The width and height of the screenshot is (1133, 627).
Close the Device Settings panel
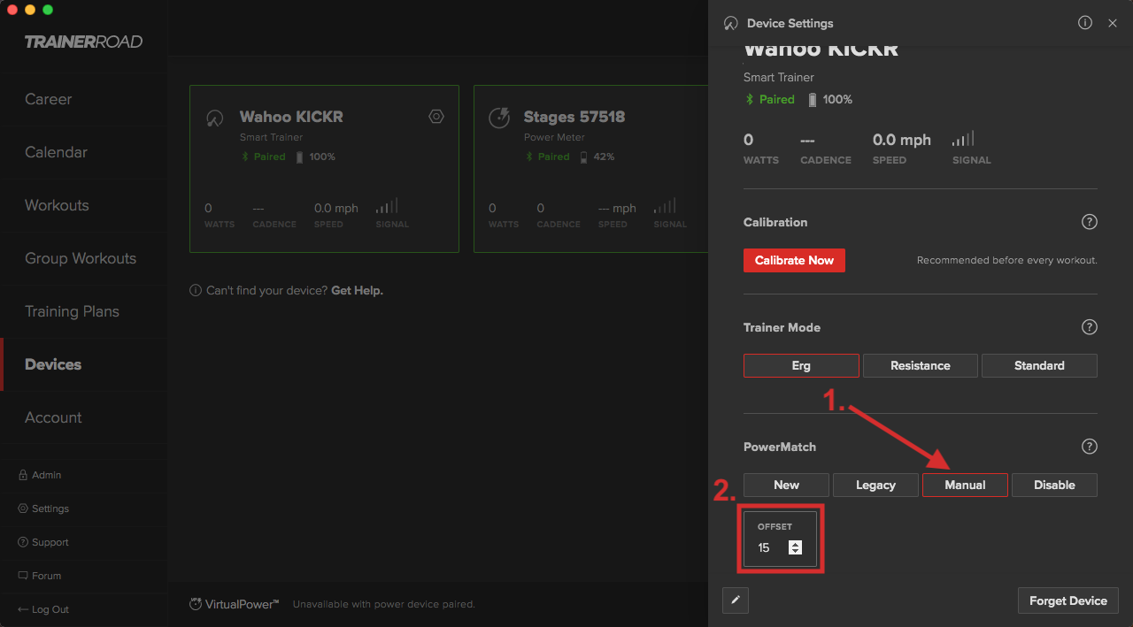click(x=1113, y=23)
